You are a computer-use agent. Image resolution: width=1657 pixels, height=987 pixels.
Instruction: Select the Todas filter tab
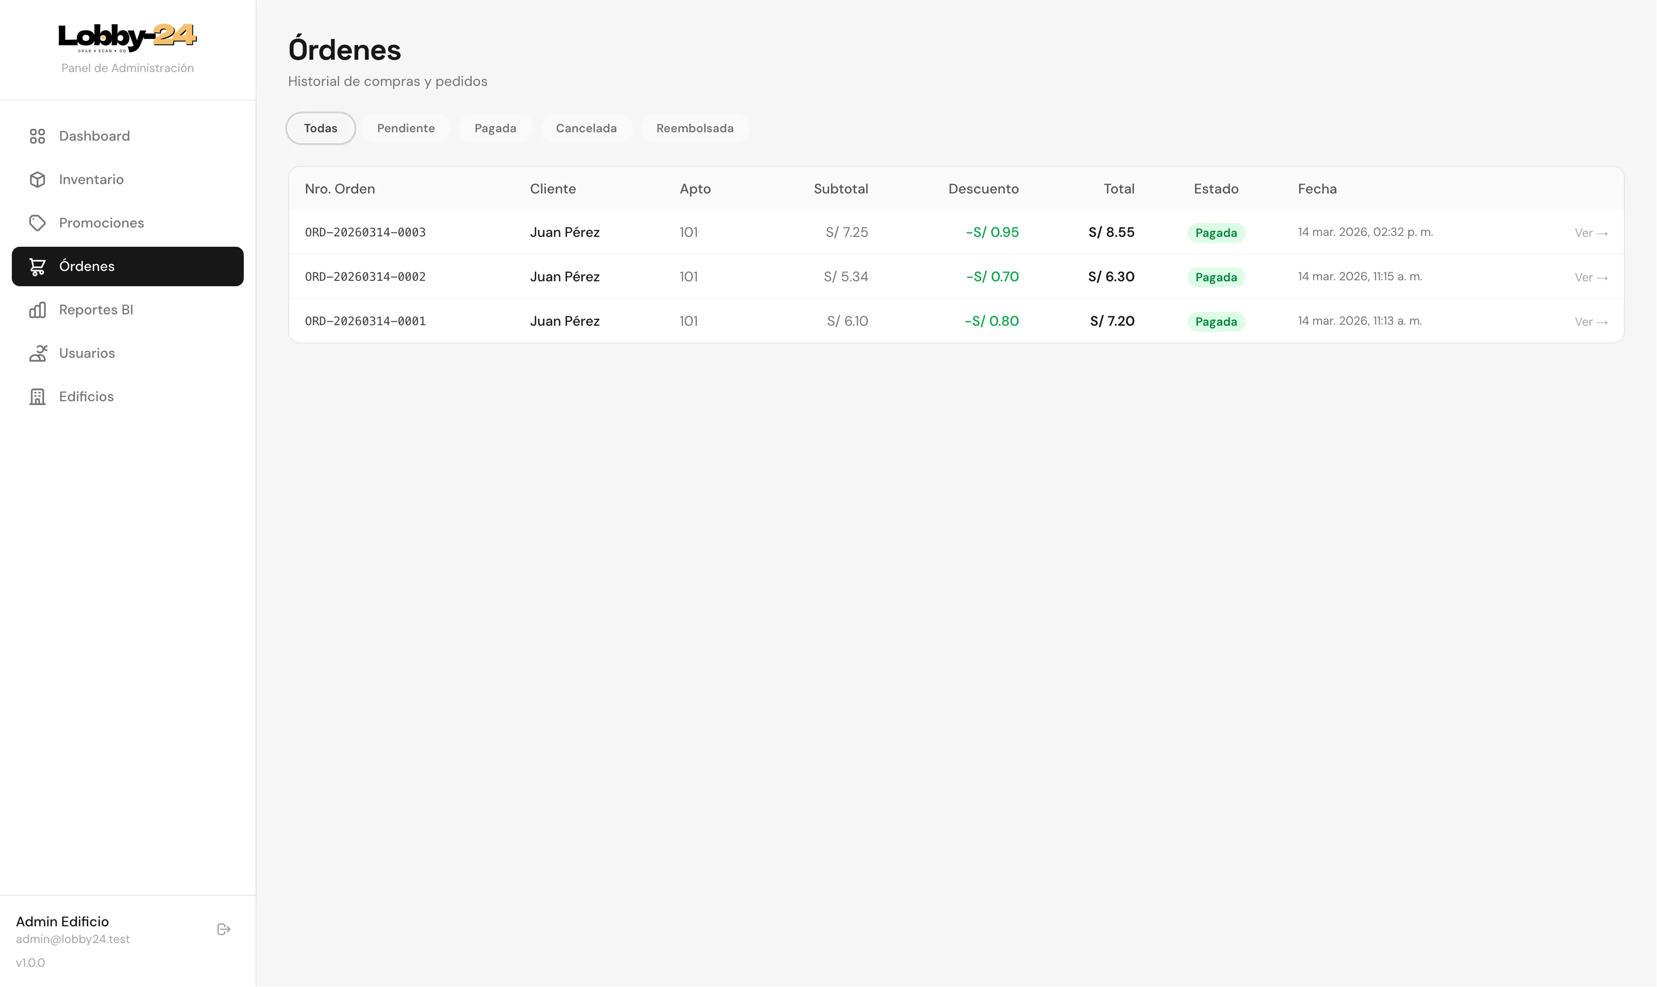(x=321, y=128)
